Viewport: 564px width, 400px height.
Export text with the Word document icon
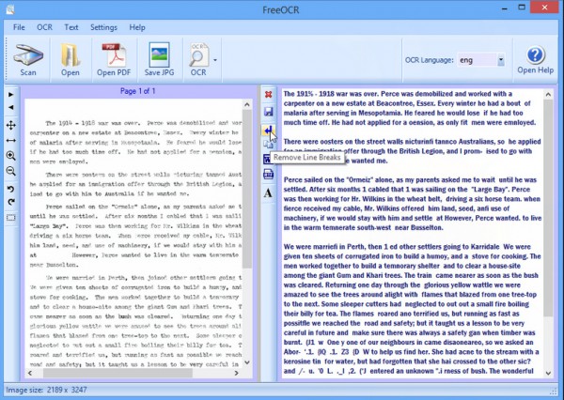coord(267,160)
